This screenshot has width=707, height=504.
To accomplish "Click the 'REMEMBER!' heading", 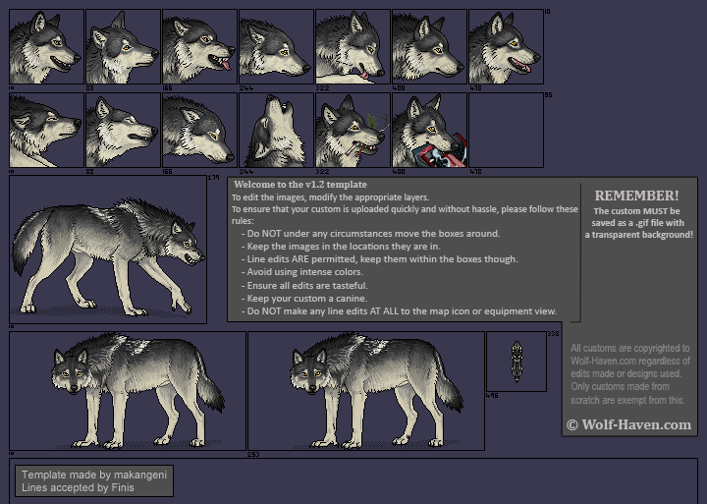I will (636, 196).
